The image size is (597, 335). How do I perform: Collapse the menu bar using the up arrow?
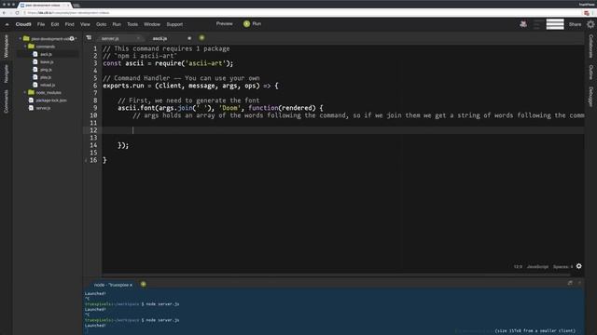click(x=7, y=24)
